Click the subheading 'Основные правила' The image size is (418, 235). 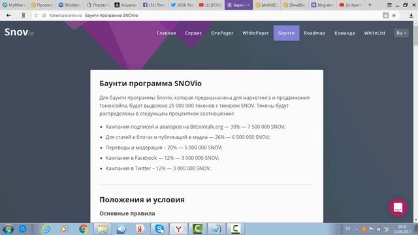pos(127,213)
